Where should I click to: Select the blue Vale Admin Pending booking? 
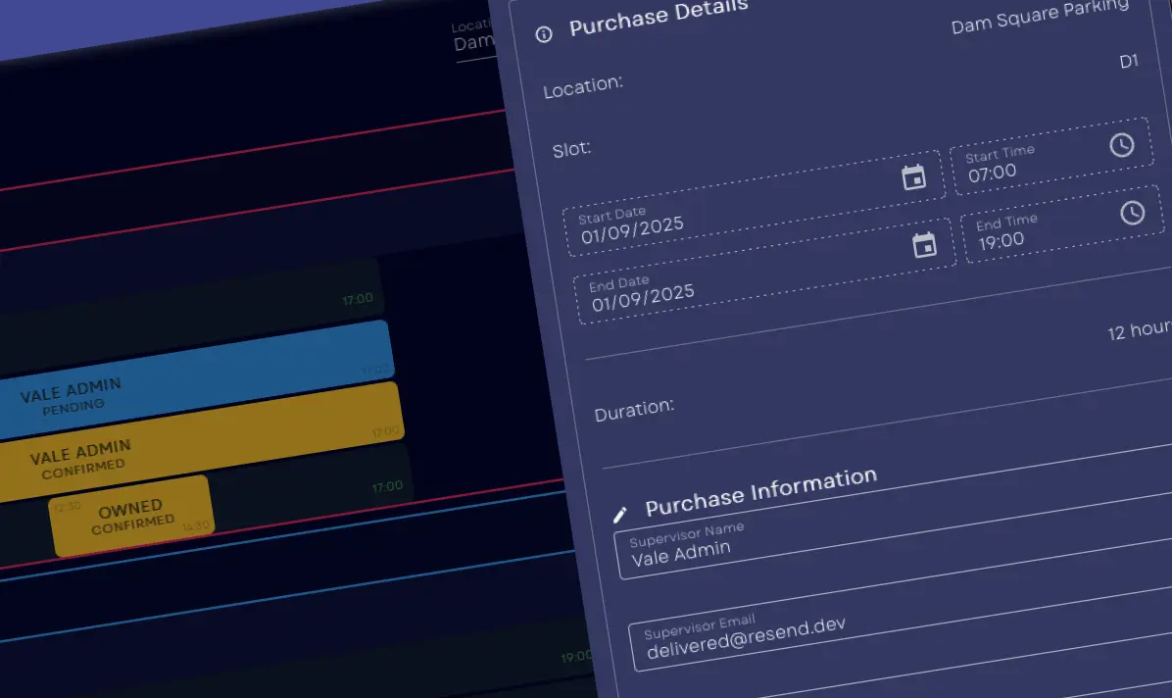tap(196, 382)
